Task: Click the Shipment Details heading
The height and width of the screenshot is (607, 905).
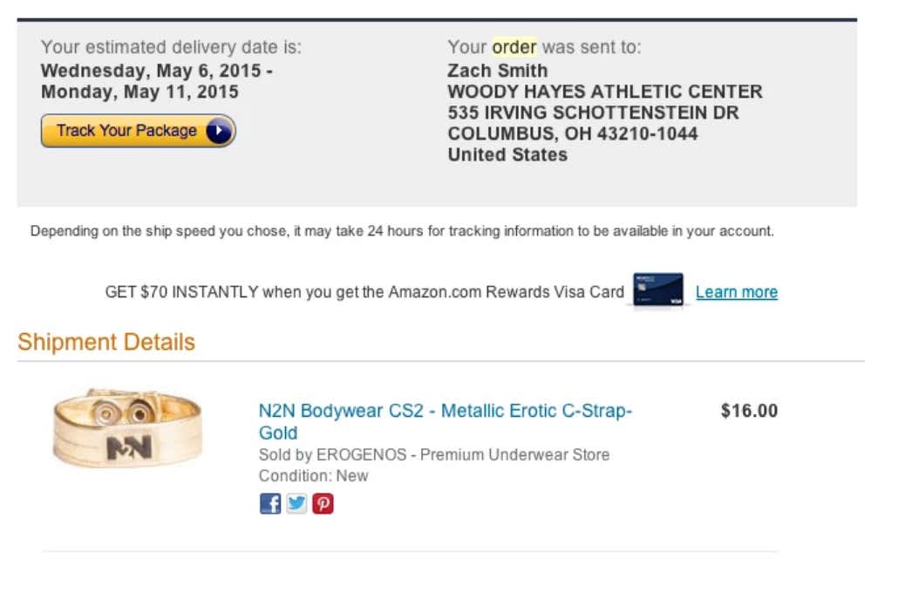Action: pyautogui.click(x=106, y=342)
